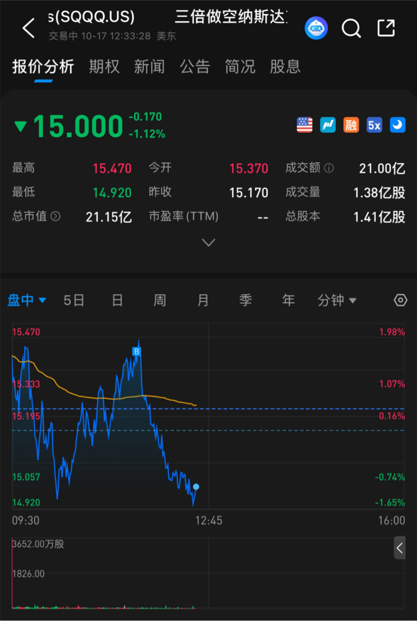Tap the current price dot on chart
Image resolution: width=417 pixels, height=621 pixels.
click(x=196, y=487)
